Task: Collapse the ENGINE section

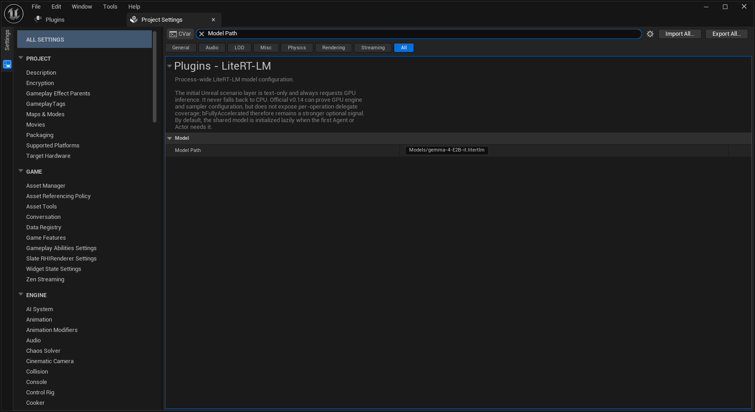Action: tap(21, 294)
